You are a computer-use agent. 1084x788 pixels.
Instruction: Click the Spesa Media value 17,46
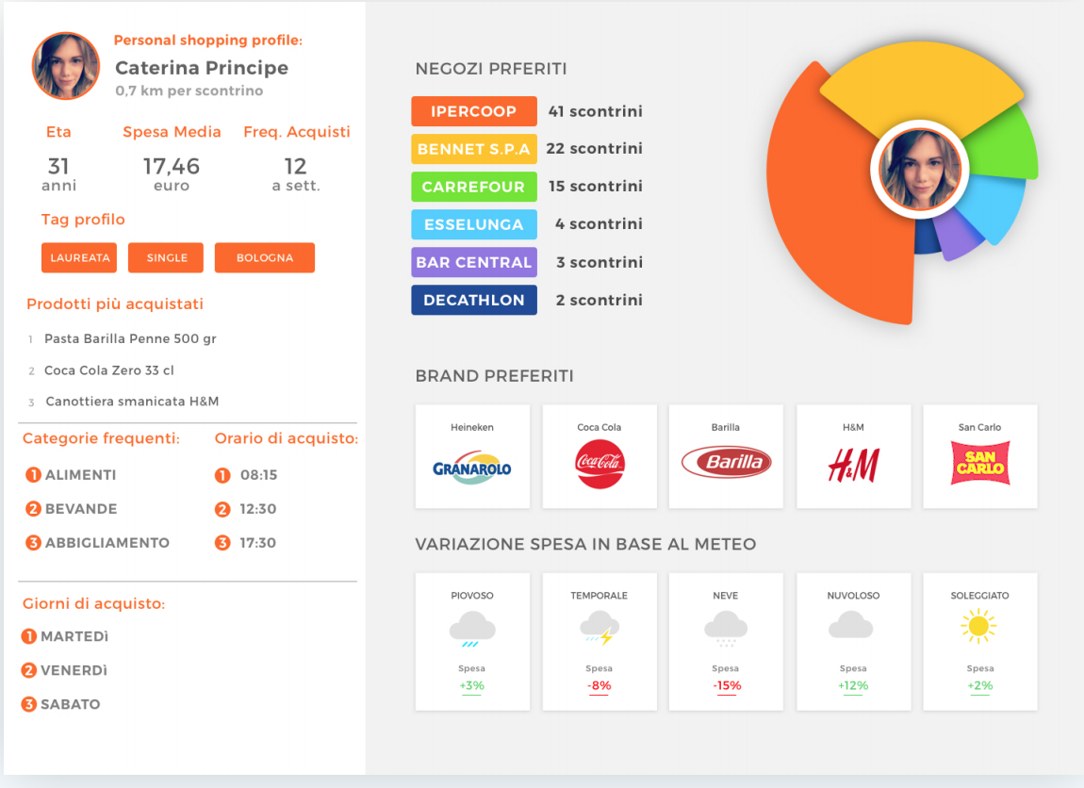click(x=172, y=166)
